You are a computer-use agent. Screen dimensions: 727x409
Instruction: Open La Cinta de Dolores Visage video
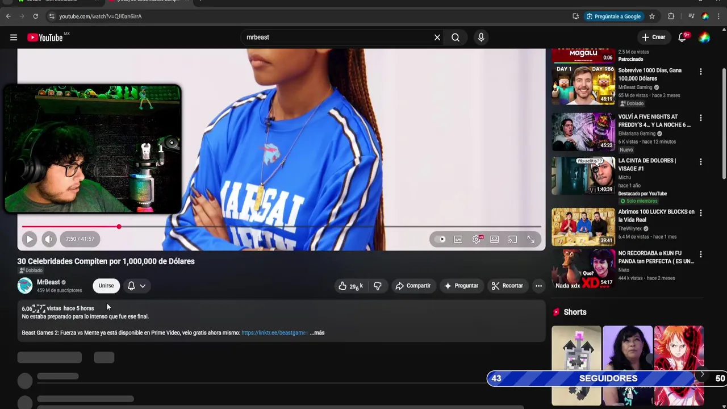click(583, 176)
